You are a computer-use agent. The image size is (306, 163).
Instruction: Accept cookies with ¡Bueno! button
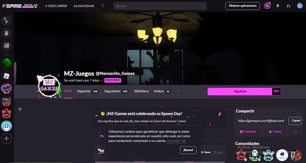pyautogui.click(x=188, y=150)
